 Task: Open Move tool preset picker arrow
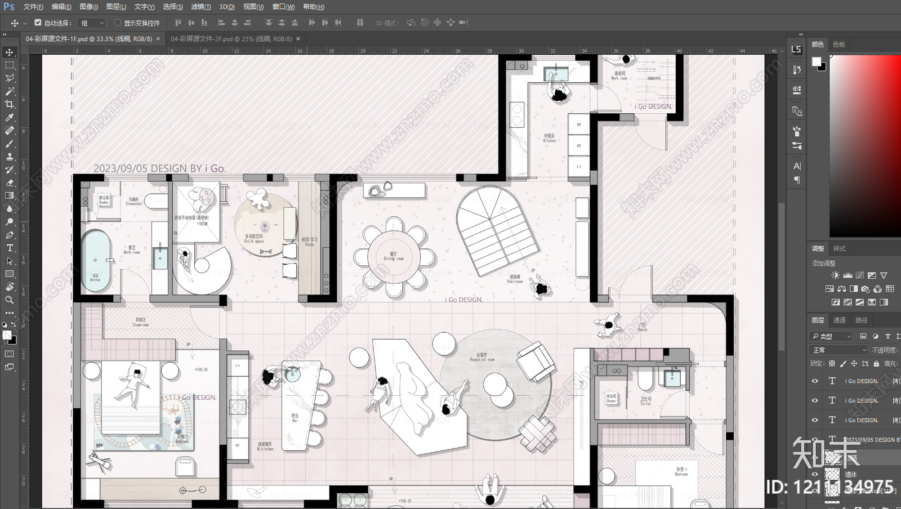point(25,24)
